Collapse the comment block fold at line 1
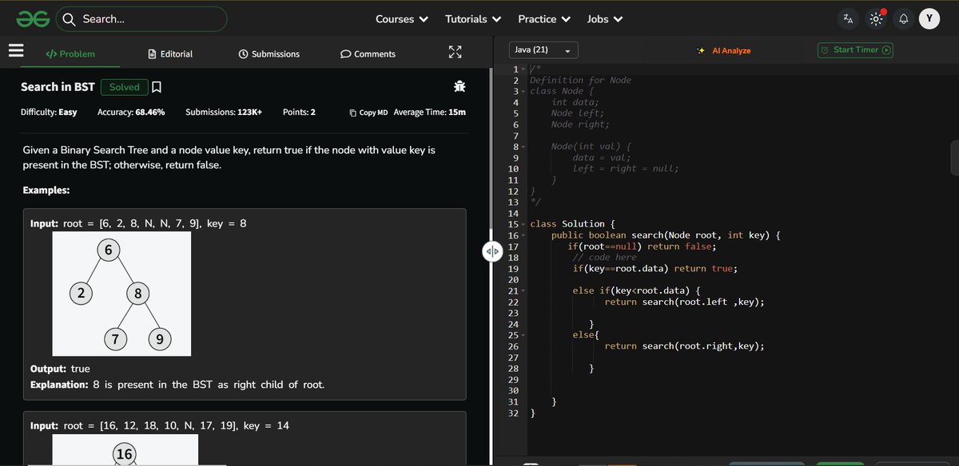Image resolution: width=959 pixels, height=466 pixels. click(x=523, y=69)
